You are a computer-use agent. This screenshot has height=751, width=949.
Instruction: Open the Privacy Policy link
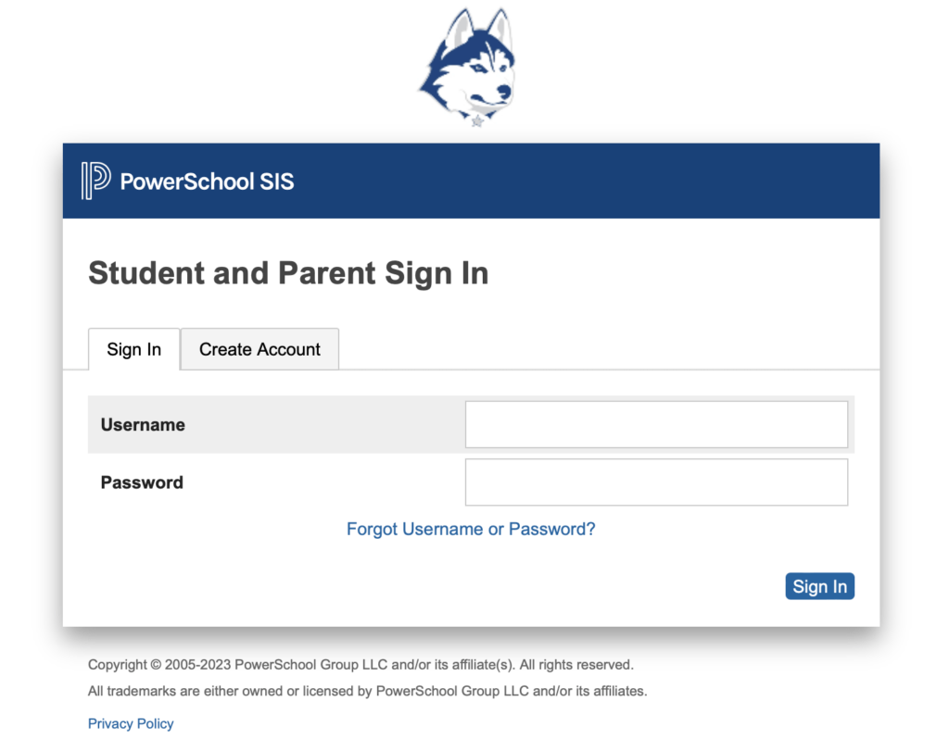[131, 723]
